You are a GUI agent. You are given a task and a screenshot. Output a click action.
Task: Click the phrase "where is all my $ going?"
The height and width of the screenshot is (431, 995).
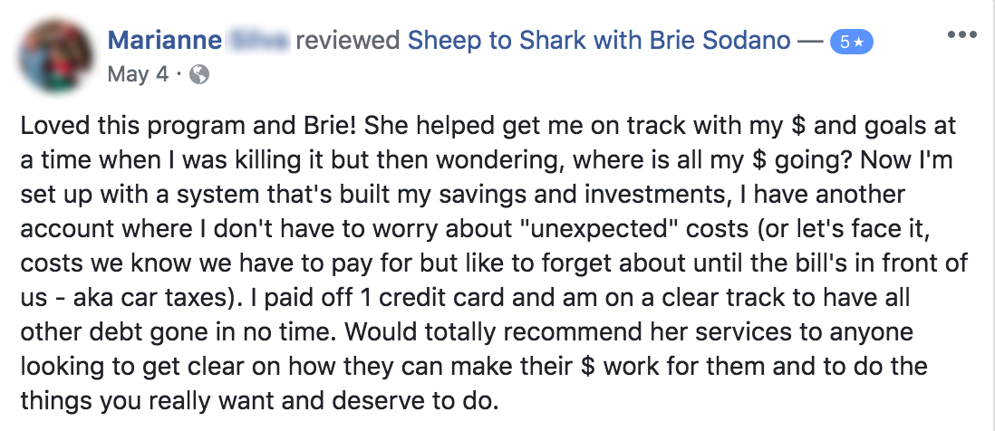(x=714, y=159)
